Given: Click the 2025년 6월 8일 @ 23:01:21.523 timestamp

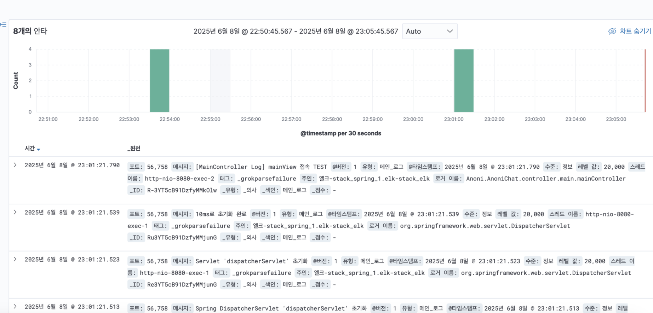Looking at the screenshot, I should [x=72, y=260].
